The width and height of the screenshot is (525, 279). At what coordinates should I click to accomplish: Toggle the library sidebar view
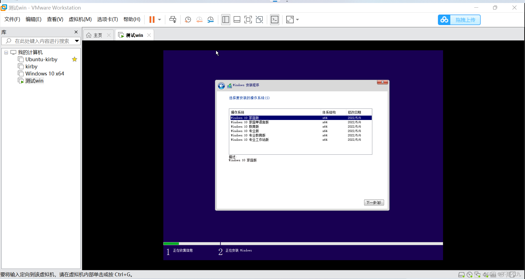click(x=226, y=19)
